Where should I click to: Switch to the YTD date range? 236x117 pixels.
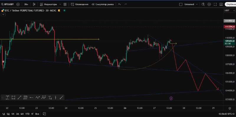27,114
